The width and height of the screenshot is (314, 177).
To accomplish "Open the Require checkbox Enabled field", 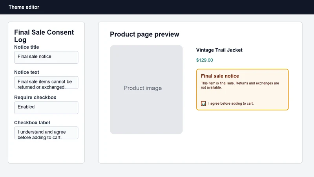I will (46, 107).
